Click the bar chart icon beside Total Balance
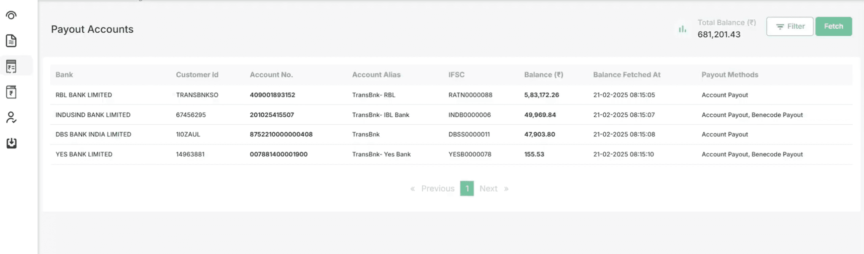This screenshot has width=864, height=254. pyautogui.click(x=682, y=29)
